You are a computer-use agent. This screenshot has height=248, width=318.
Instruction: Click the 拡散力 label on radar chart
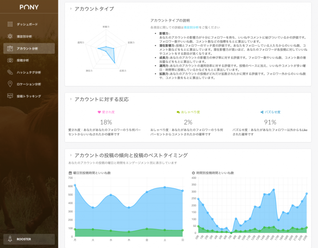point(131,42)
